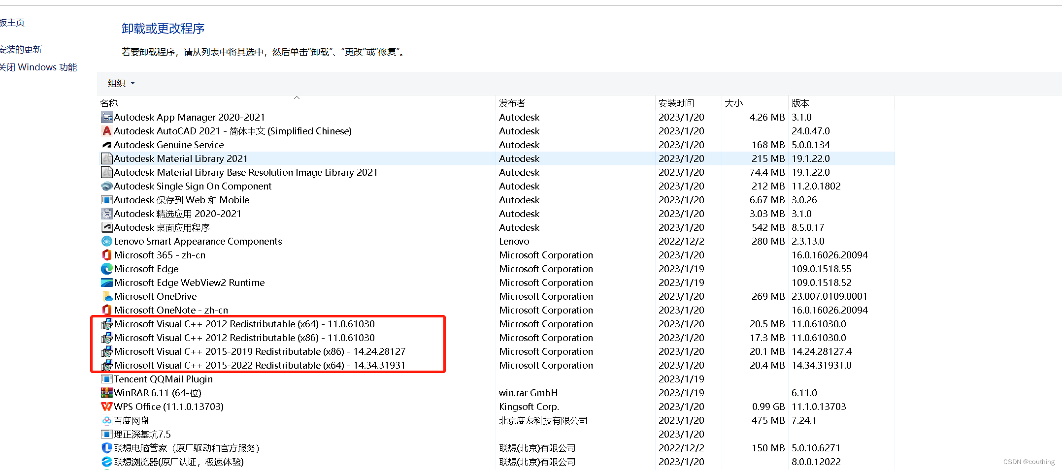Viewport: 1062px width, 470px height.
Task: Click the red AutoCAD 2021 program icon
Action: [106, 131]
